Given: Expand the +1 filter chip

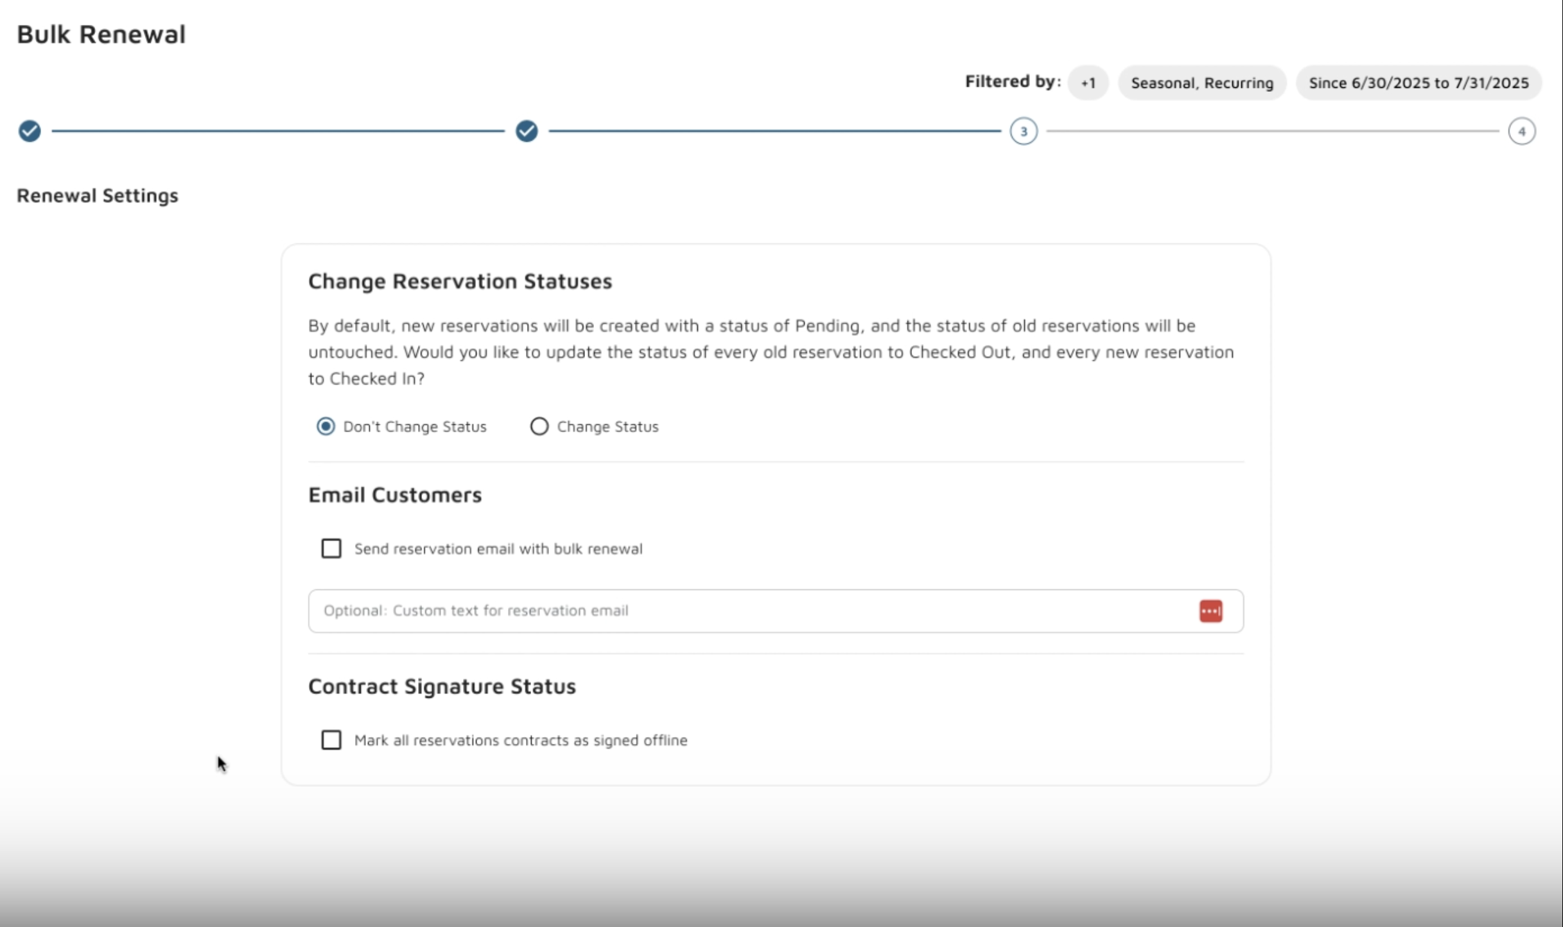Looking at the screenshot, I should coord(1088,83).
